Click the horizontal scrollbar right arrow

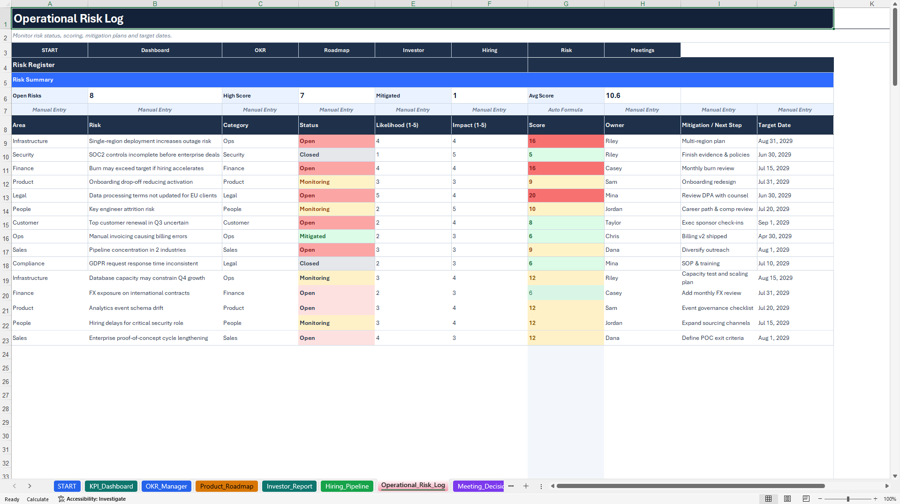click(x=887, y=486)
